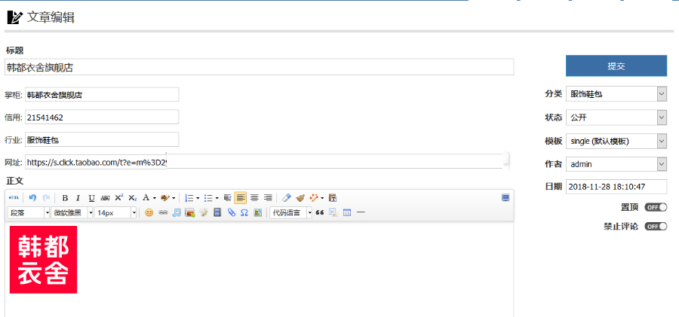Viewport: 679px width, 317px height.
Task: Open the 分类 category dropdown
Action: coord(616,94)
